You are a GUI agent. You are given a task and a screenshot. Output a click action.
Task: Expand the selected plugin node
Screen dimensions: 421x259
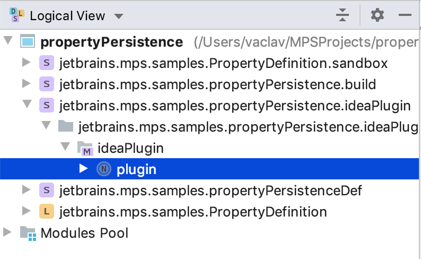(83, 169)
